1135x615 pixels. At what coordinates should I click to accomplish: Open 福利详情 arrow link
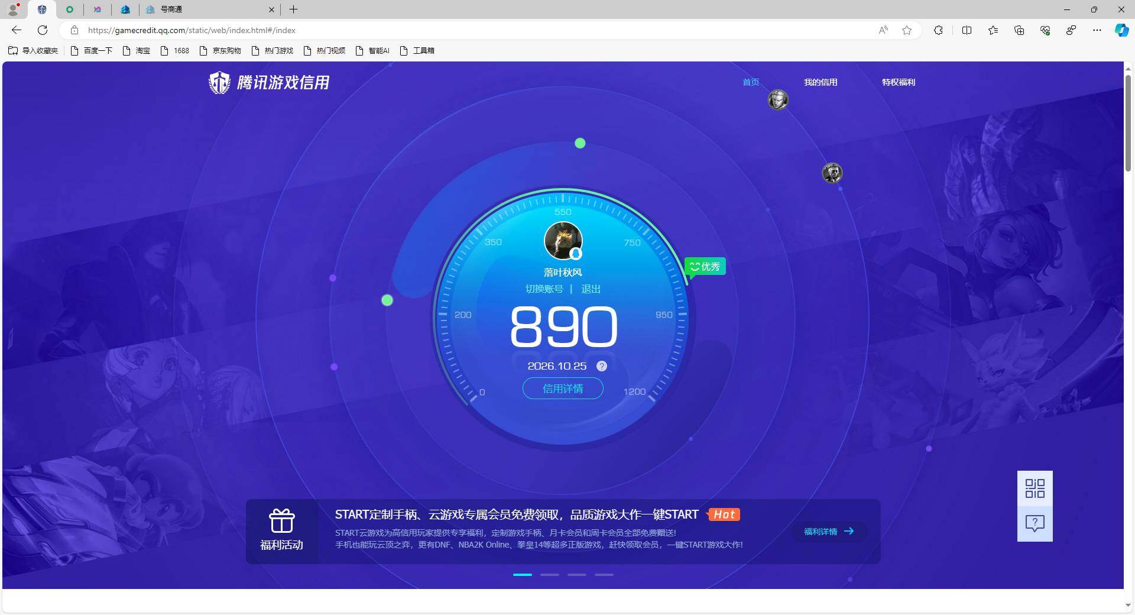coord(829,532)
